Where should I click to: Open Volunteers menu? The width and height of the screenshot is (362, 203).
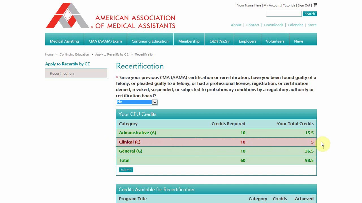275,39
